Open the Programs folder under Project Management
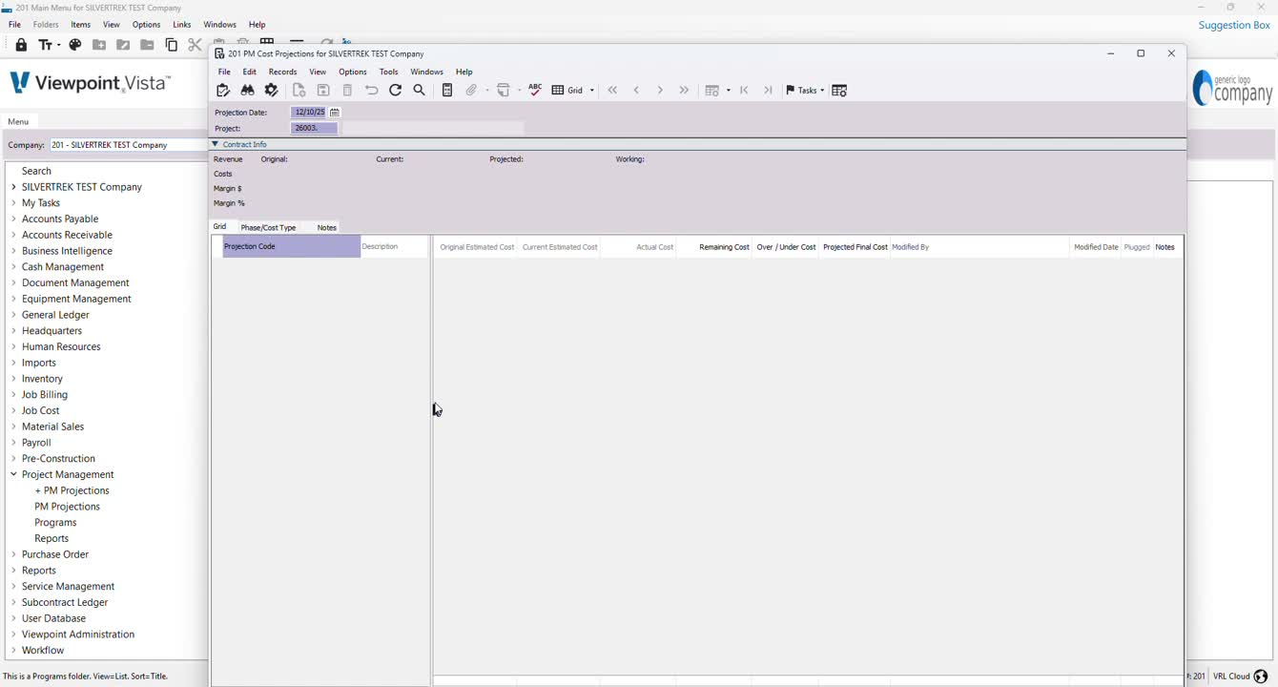The image size is (1278, 687). 55,523
